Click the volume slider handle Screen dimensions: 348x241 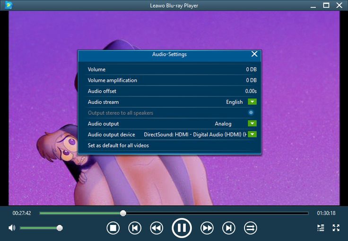click(x=60, y=228)
